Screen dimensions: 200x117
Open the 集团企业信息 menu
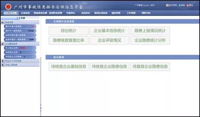click(x=101, y=13)
